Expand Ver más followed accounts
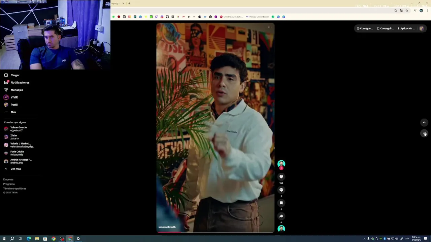 (13, 169)
